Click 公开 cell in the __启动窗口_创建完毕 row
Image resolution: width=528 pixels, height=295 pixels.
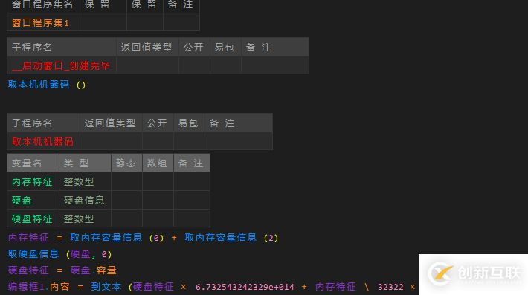point(194,65)
